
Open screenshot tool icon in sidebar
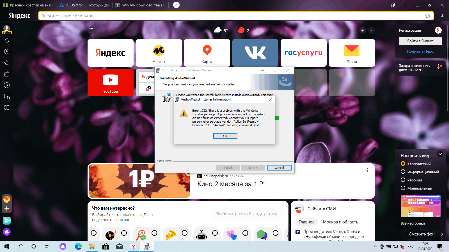7,97
